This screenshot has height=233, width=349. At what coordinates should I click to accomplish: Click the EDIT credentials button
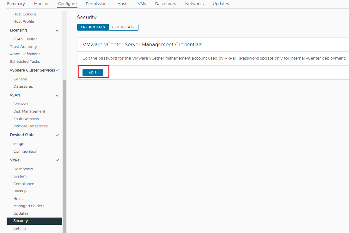click(x=93, y=72)
